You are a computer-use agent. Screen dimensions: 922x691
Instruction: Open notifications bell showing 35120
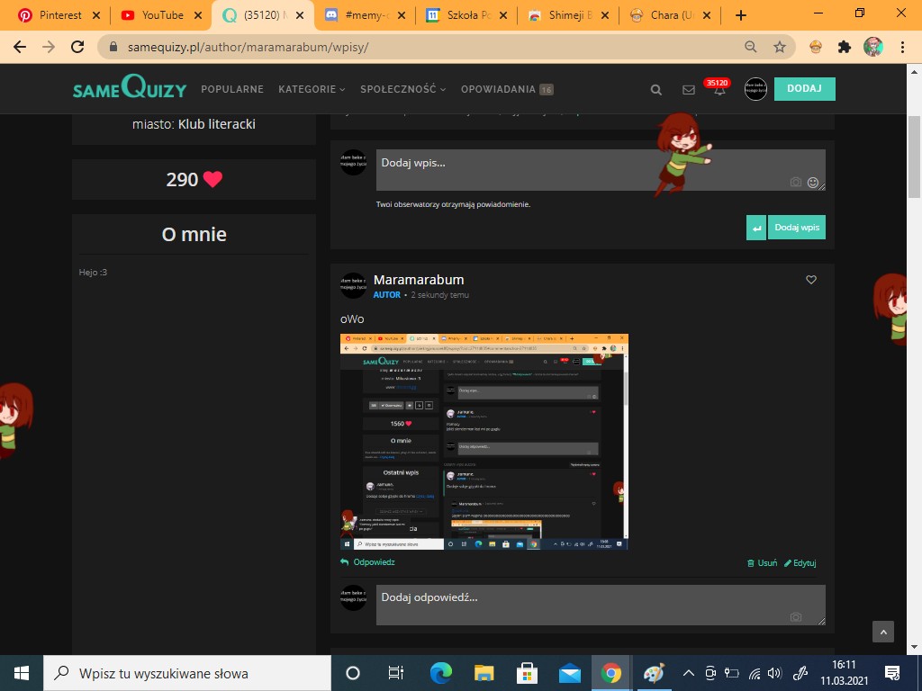pos(719,90)
